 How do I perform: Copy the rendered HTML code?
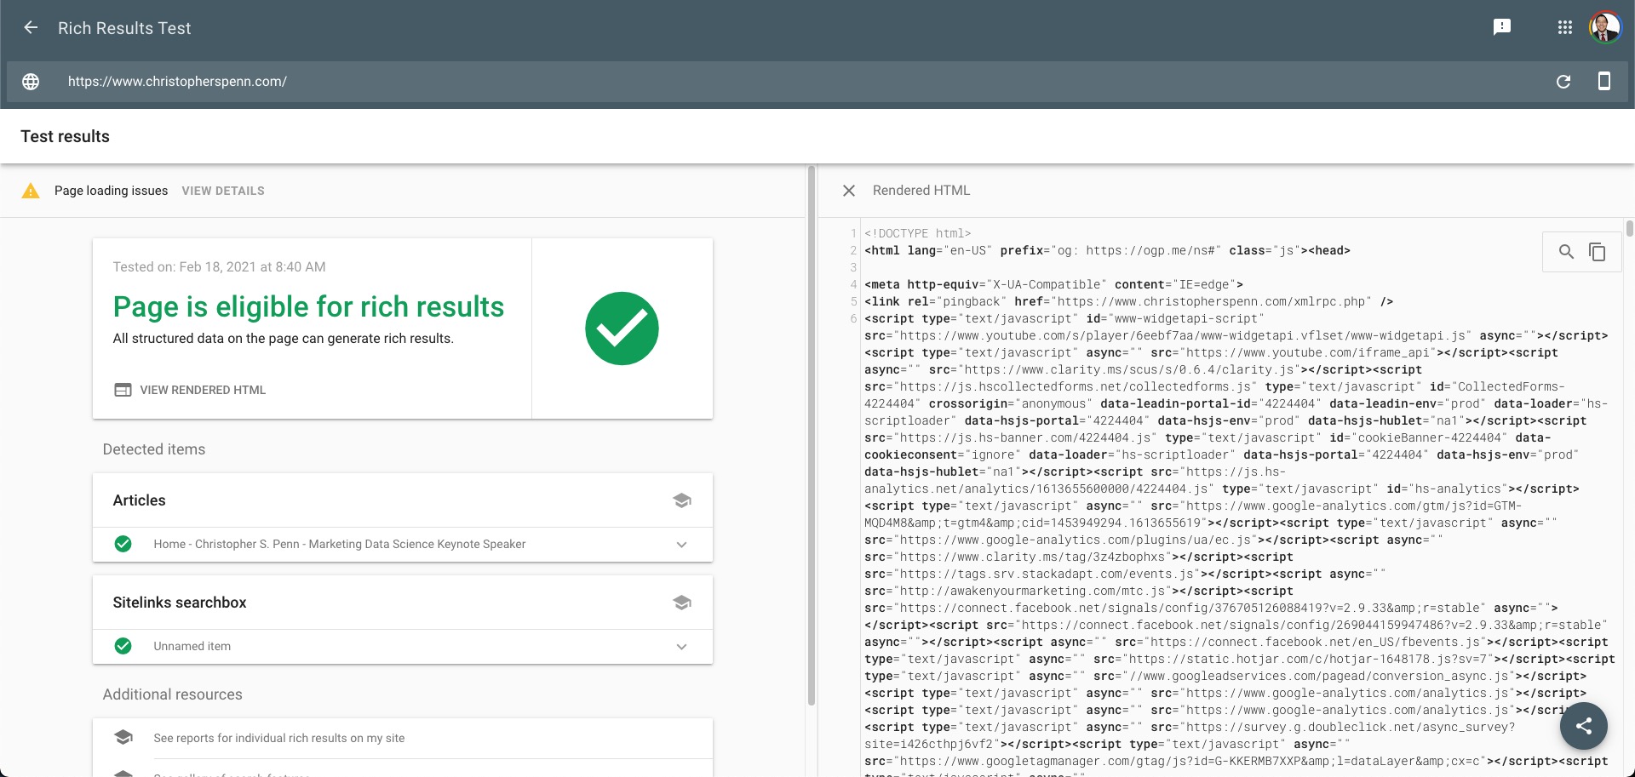coord(1598,252)
